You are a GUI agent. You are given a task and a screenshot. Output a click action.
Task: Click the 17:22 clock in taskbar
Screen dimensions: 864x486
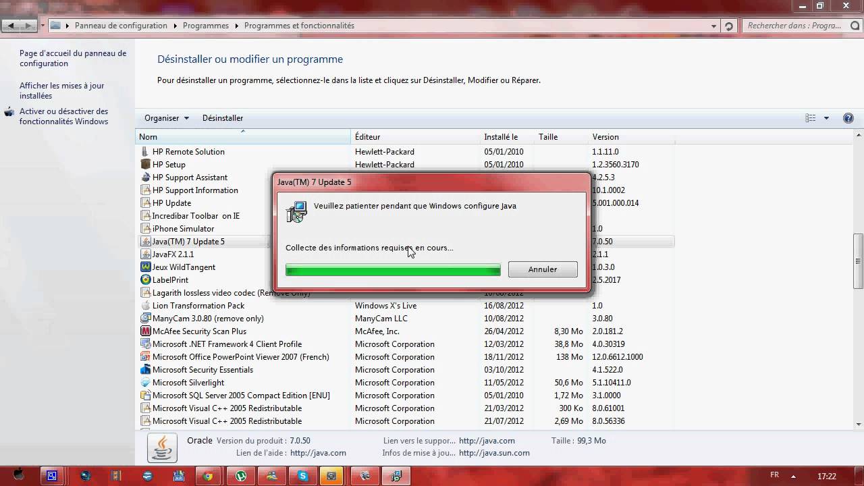point(827,476)
